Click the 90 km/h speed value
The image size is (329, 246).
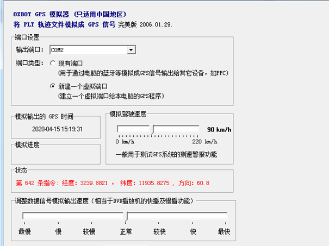[219, 129]
